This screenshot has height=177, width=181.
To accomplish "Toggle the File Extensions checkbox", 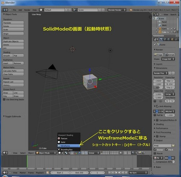I will 167,150.
